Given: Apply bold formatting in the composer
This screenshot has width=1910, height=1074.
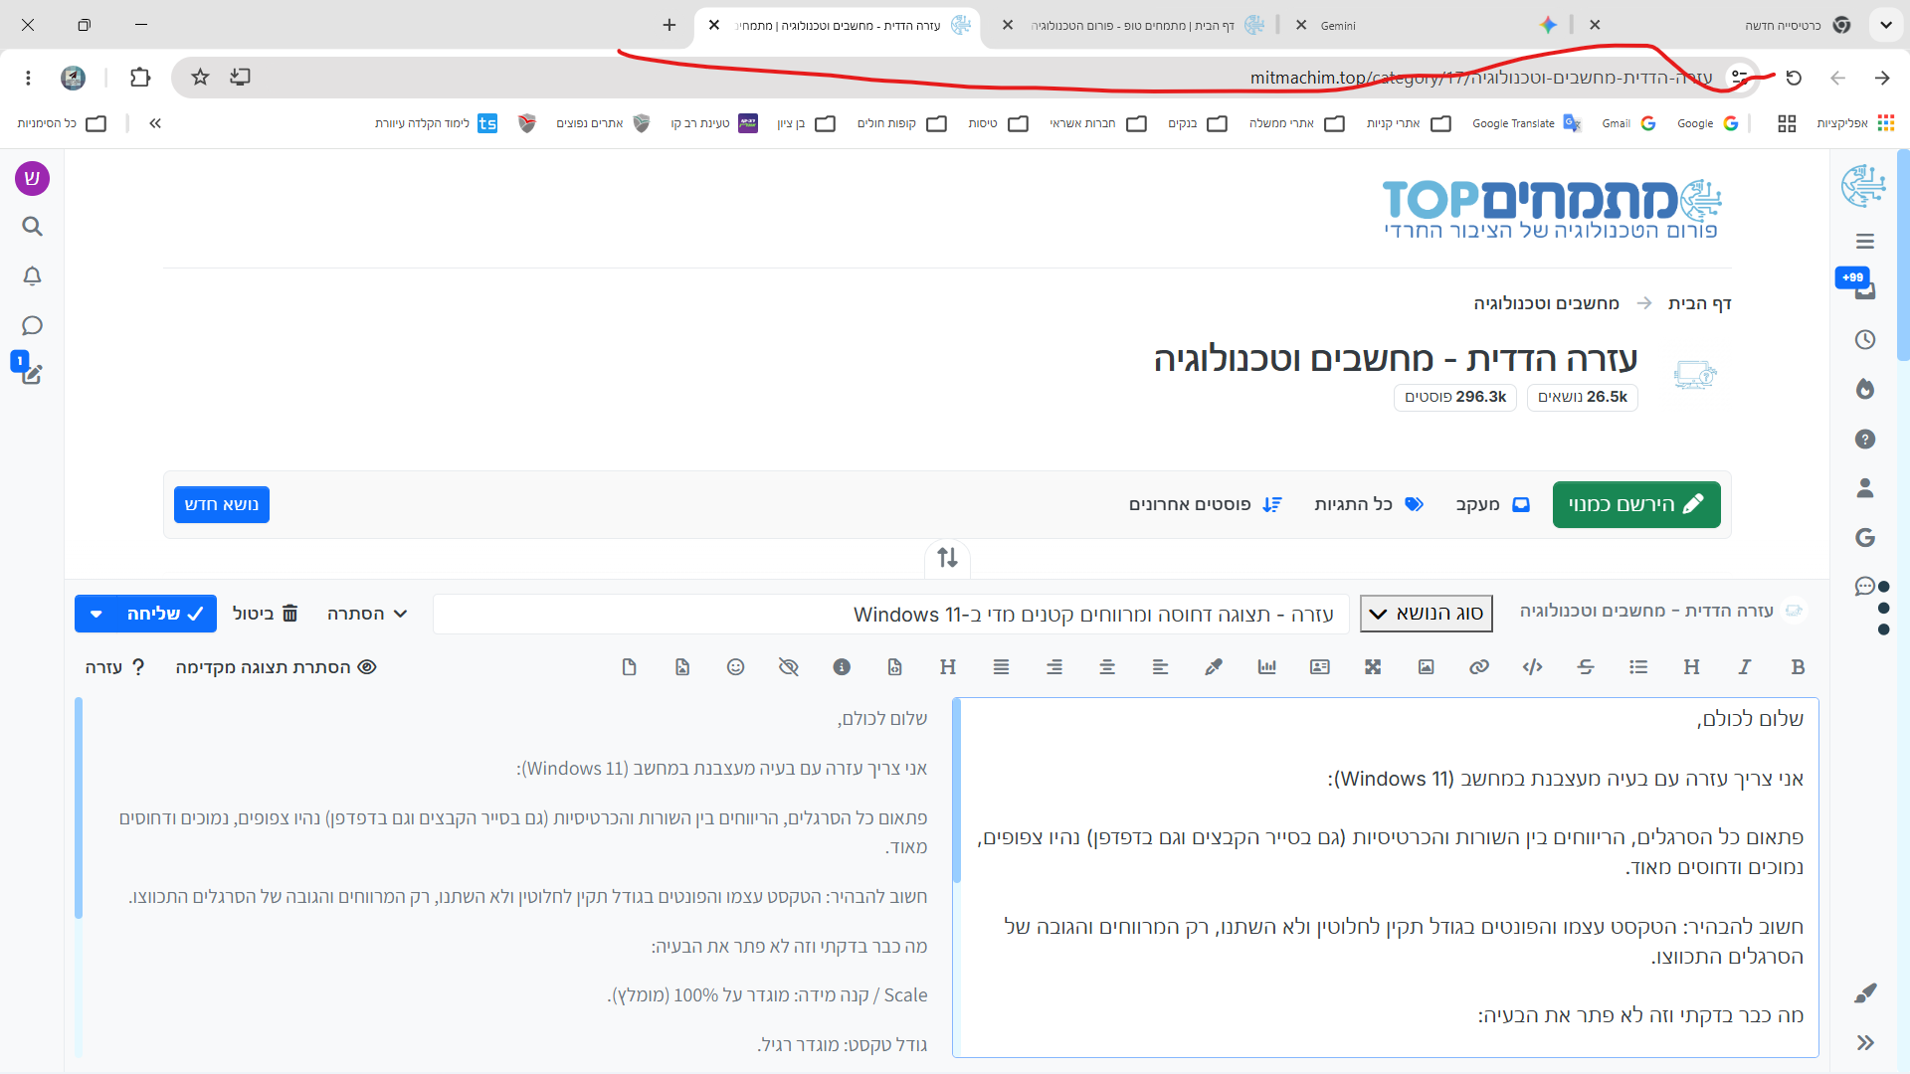Looking at the screenshot, I should point(1798,667).
